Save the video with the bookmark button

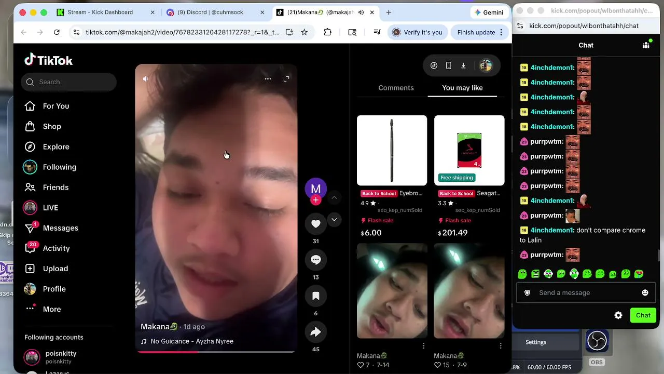click(x=316, y=296)
